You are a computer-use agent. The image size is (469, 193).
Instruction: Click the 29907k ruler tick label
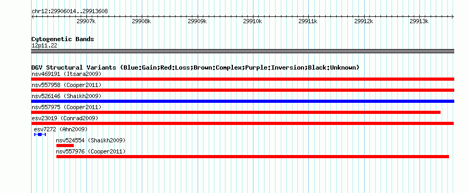86,21
